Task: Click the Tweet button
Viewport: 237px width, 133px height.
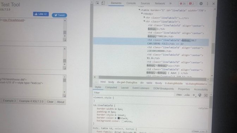Action: click(60, 15)
